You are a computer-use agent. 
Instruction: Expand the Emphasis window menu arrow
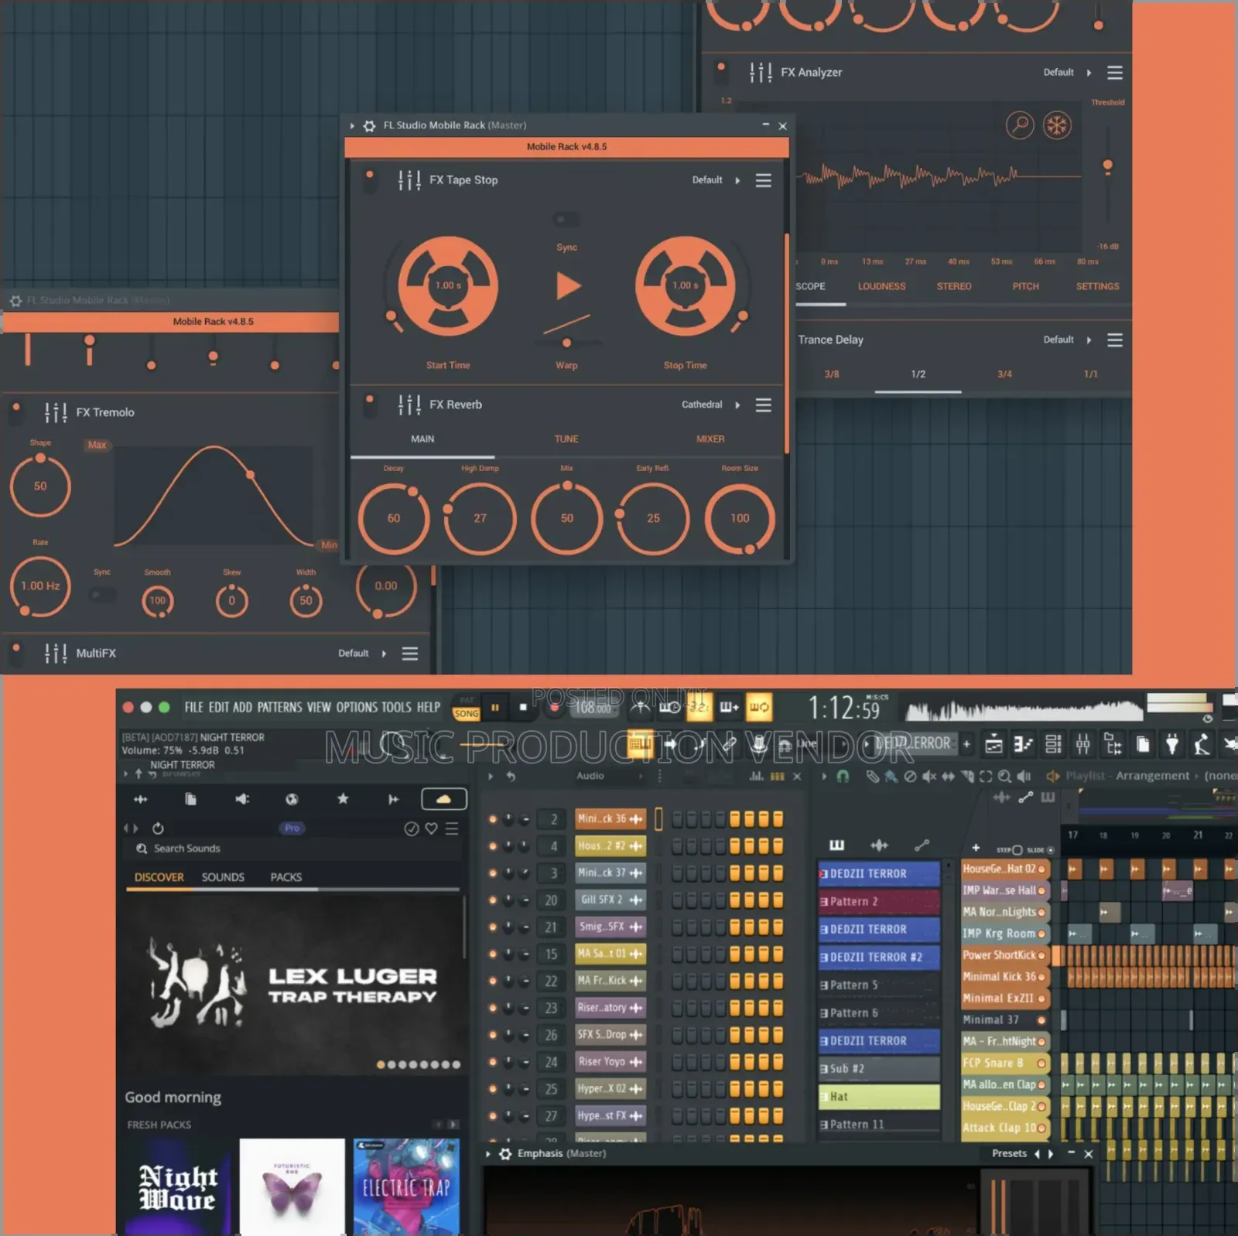488,1153
